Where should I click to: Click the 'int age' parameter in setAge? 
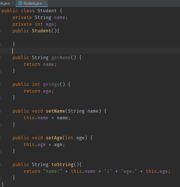pos(75,138)
